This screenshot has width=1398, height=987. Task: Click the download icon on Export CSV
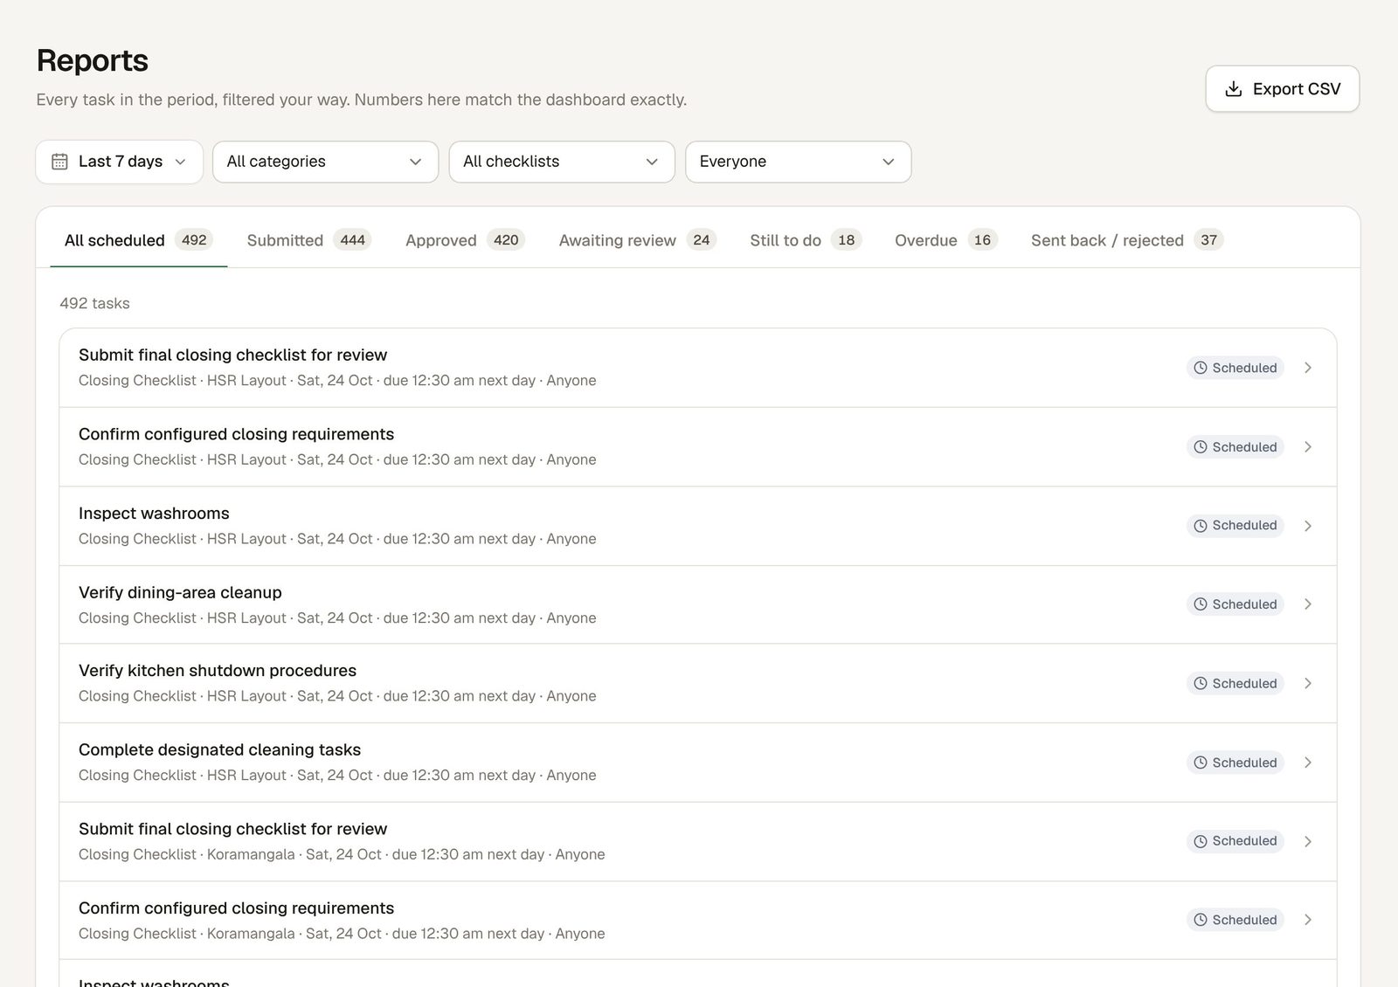tap(1234, 89)
